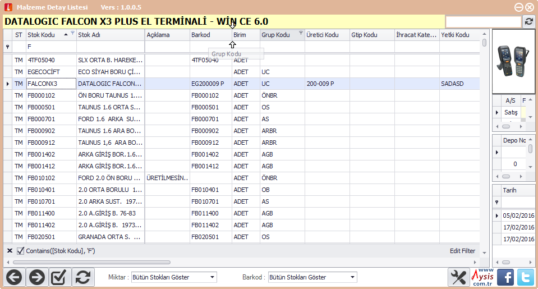Viewport: 538px width, 289px height.
Task: Click the Yetki Kodu column header
Action: click(459, 35)
